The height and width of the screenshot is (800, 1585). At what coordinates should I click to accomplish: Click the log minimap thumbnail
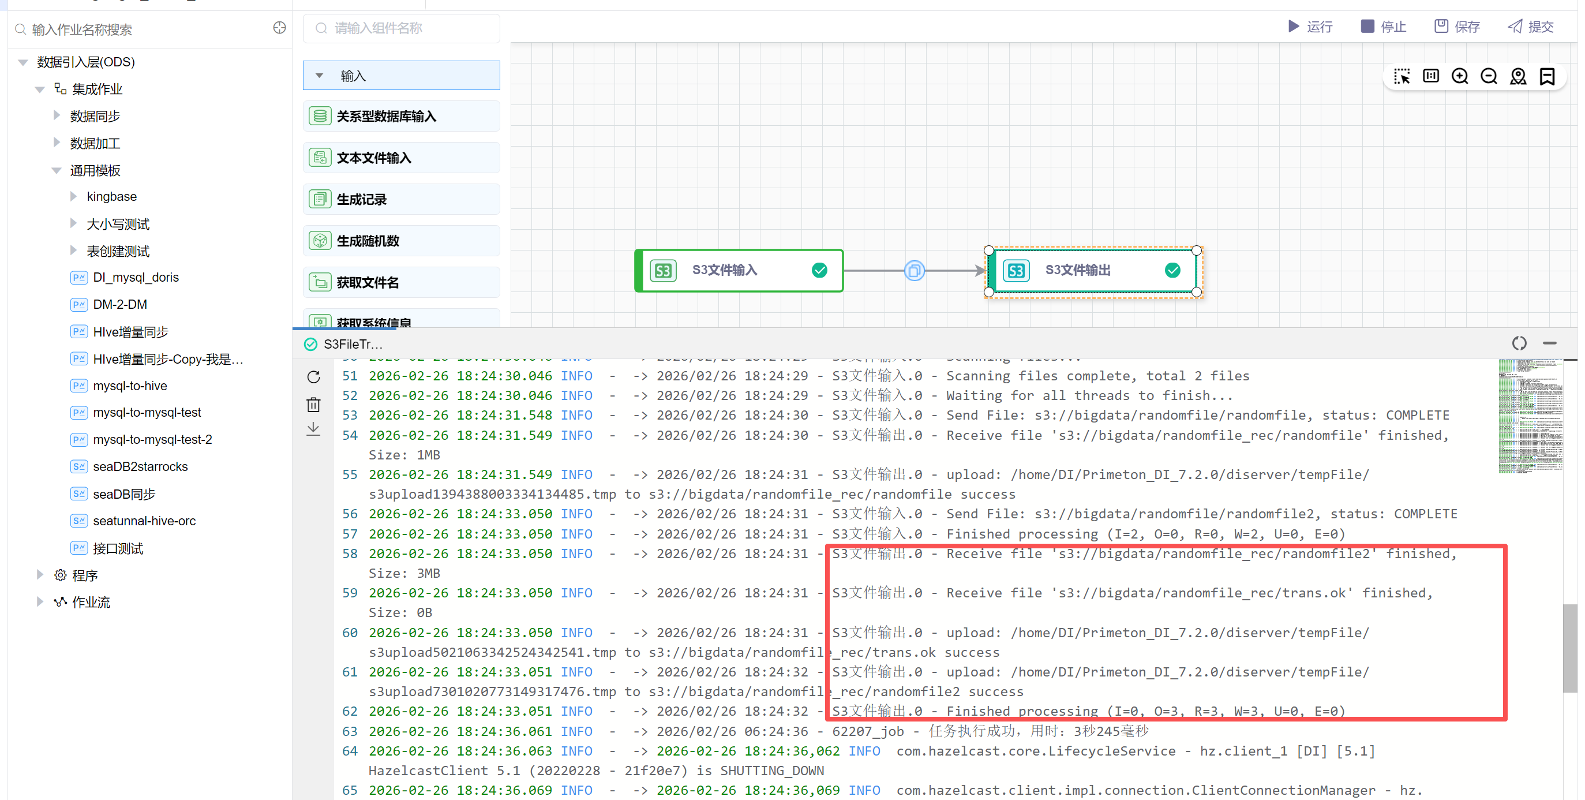pos(1530,416)
